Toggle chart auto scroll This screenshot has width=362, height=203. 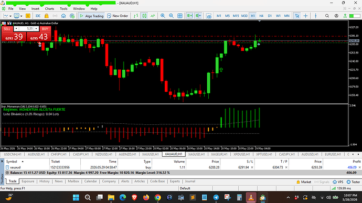coord(190,16)
